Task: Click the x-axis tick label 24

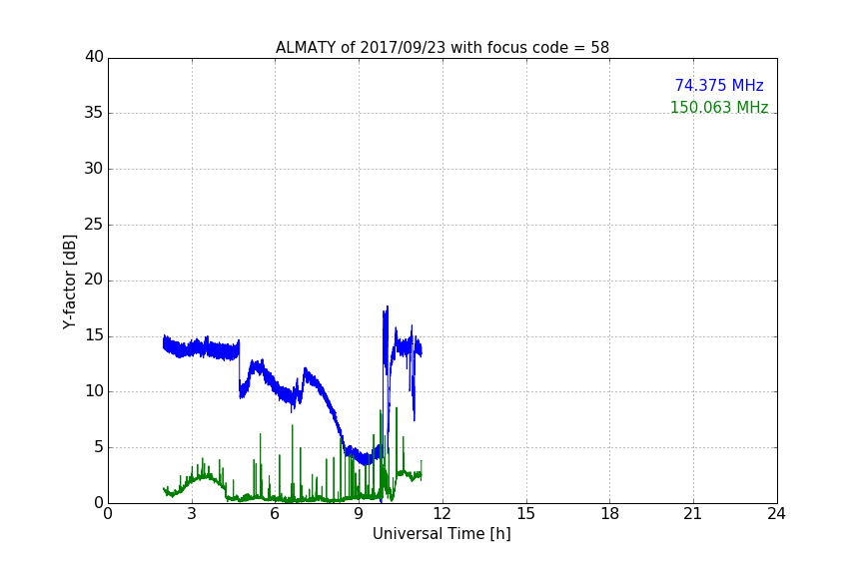Action: click(776, 514)
